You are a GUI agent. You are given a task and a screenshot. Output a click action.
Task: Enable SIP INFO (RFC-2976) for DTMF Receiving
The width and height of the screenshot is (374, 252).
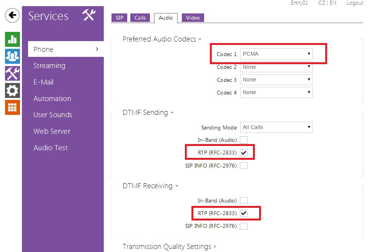[x=244, y=226]
